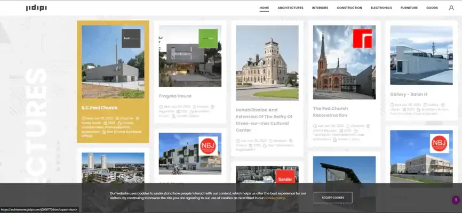Navigate to the Construction menu

point(349,8)
